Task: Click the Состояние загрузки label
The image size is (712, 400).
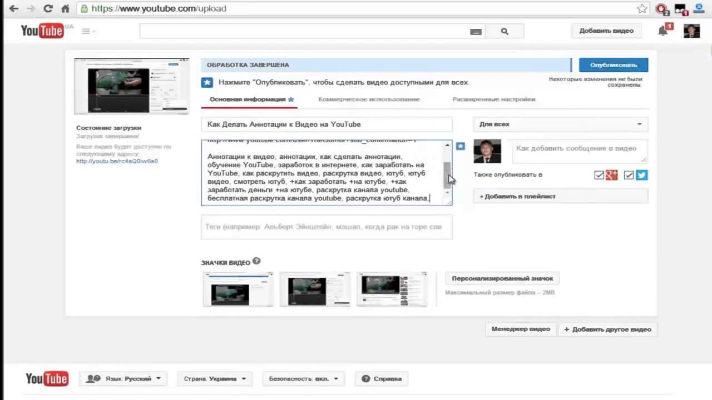Action: pos(109,128)
